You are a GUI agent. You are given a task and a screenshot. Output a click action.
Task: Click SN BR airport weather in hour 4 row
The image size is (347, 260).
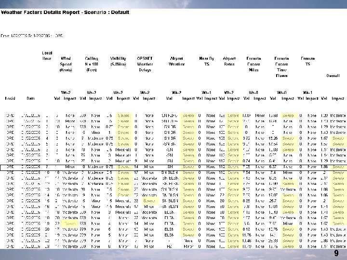169,138
